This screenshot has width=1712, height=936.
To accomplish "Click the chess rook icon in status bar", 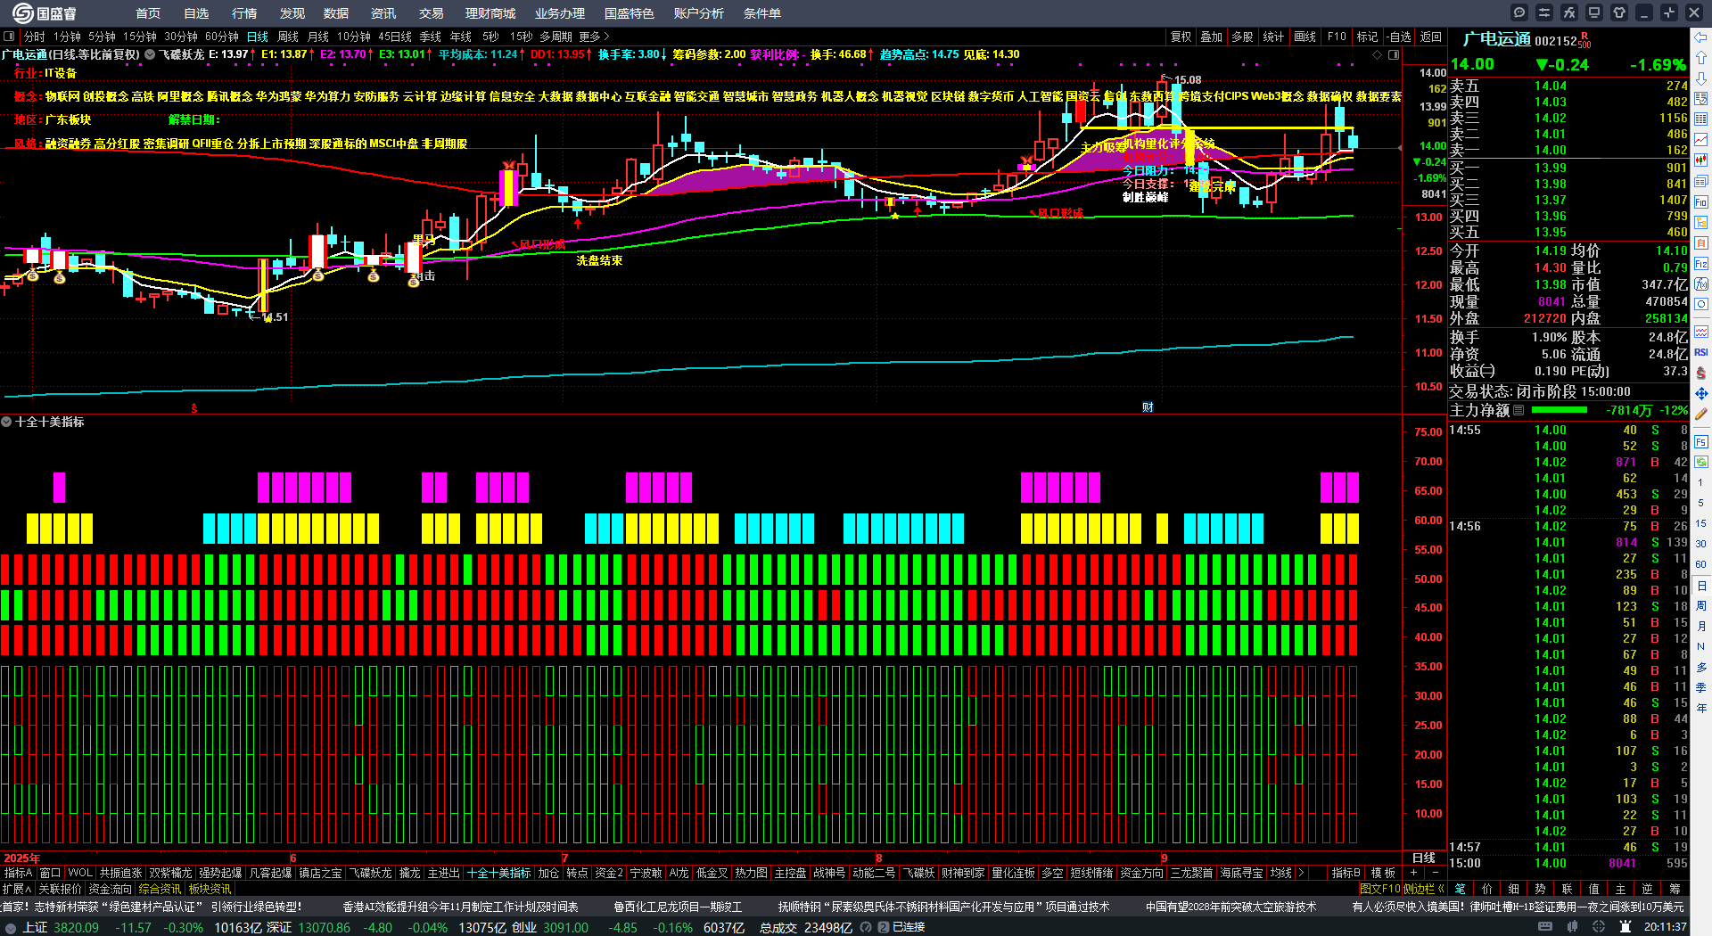I will [x=1625, y=927].
